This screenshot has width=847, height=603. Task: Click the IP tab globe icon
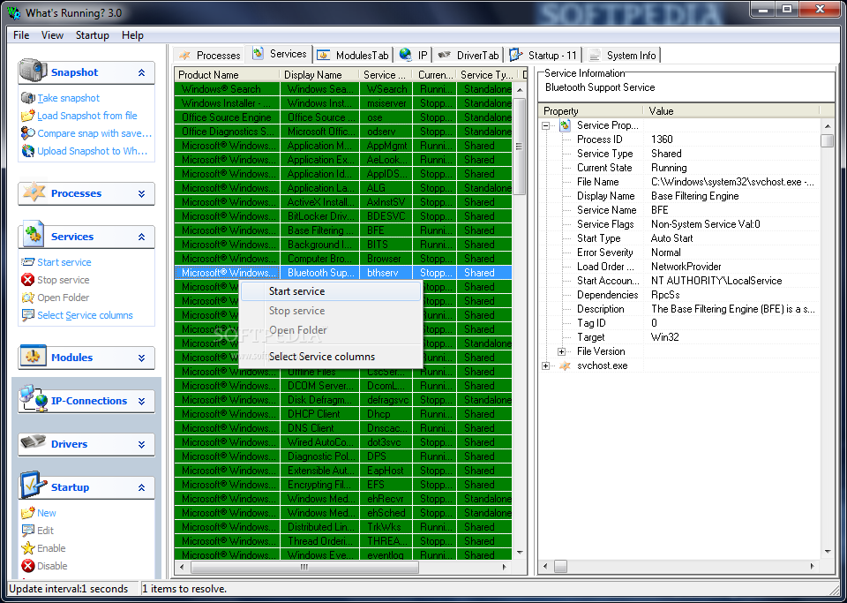coord(406,54)
